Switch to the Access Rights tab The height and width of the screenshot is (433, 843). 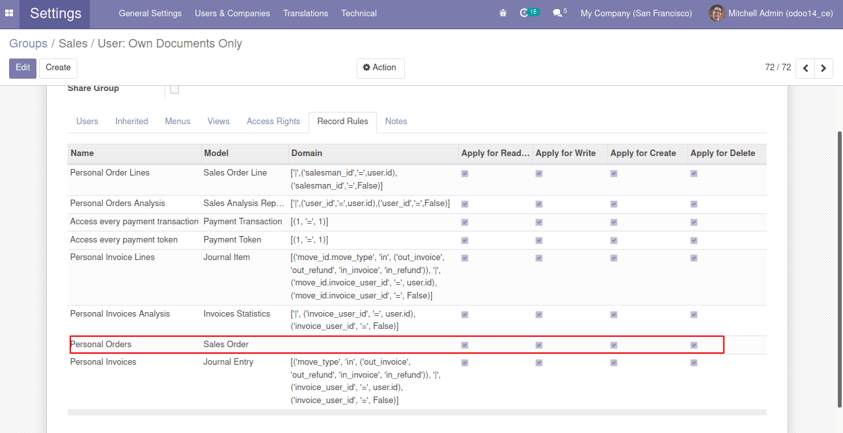click(x=273, y=122)
